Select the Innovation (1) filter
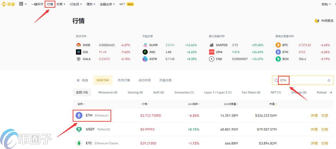Viewport: 336px width, 149px height. (x=184, y=92)
